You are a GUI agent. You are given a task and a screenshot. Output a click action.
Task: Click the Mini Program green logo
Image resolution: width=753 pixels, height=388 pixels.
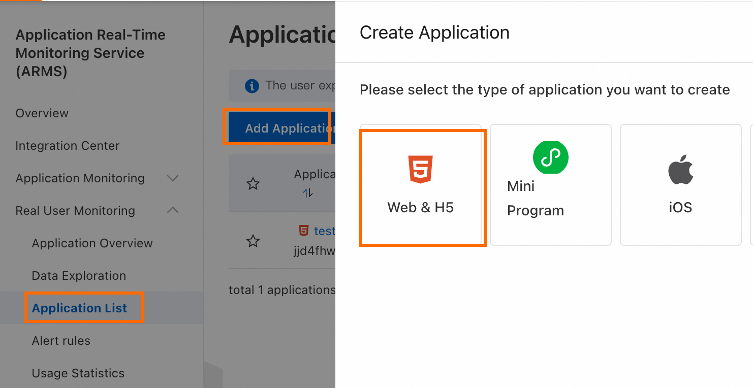550,157
